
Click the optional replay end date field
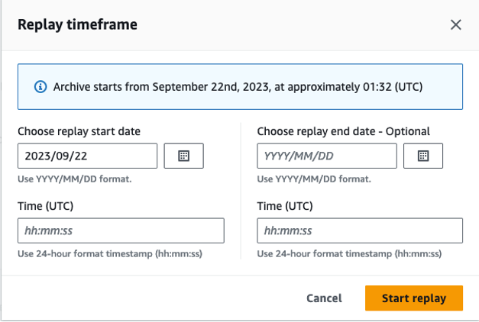327,156
